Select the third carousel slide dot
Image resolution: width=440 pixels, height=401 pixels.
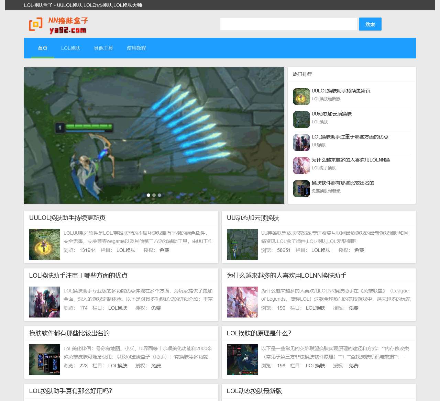point(159,195)
